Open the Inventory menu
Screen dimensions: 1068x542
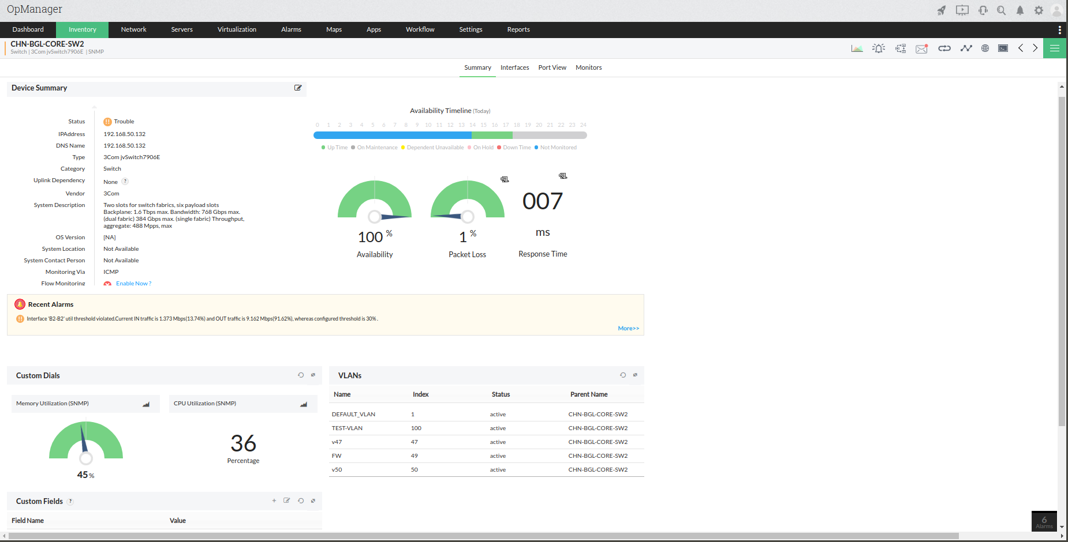pyautogui.click(x=83, y=30)
